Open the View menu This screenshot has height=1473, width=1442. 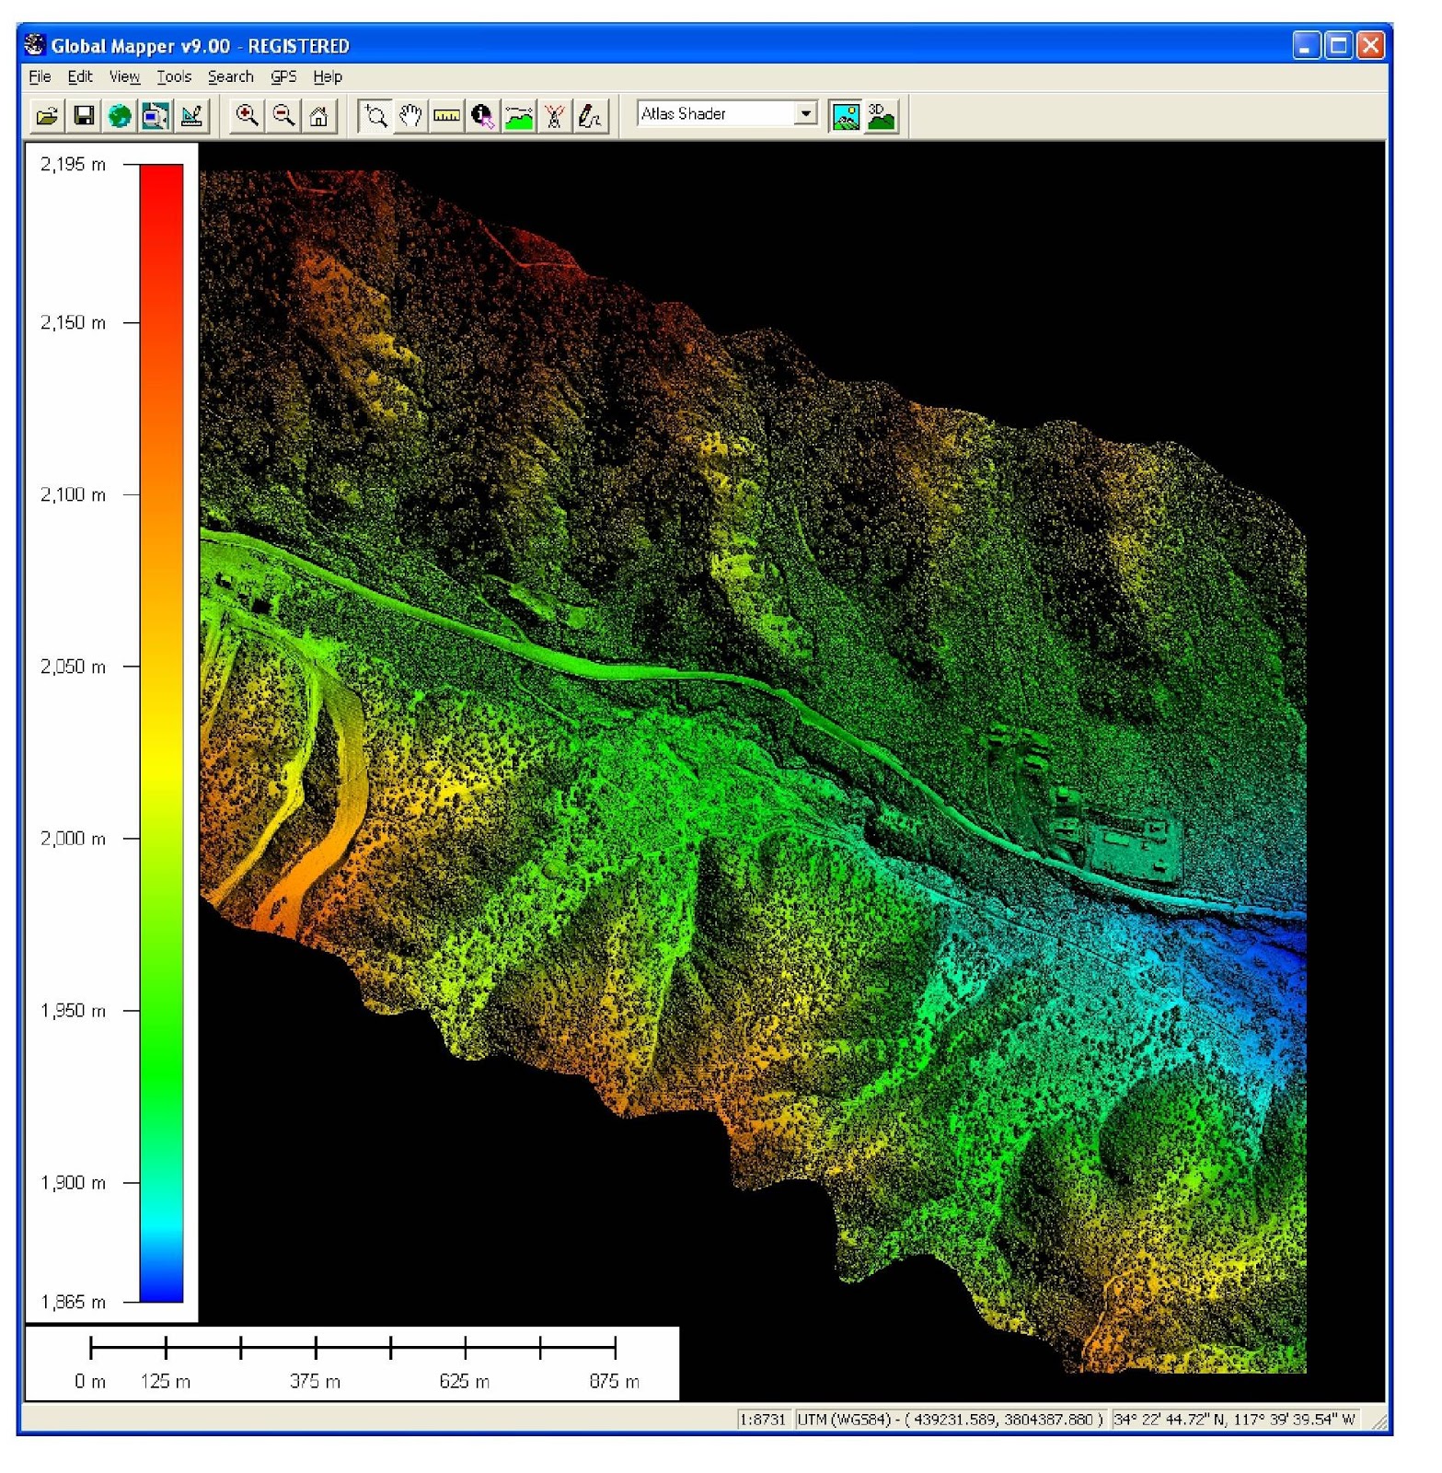(x=124, y=77)
